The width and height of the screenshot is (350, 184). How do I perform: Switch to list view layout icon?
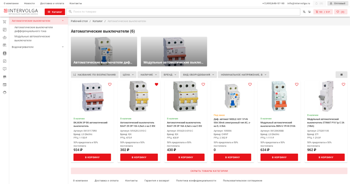(341, 75)
